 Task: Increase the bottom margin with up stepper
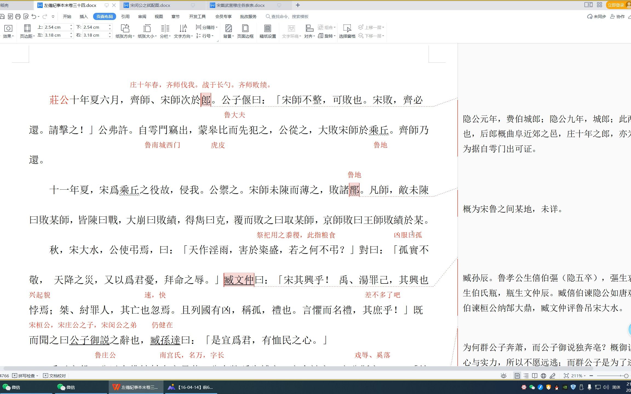tap(110, 25)
